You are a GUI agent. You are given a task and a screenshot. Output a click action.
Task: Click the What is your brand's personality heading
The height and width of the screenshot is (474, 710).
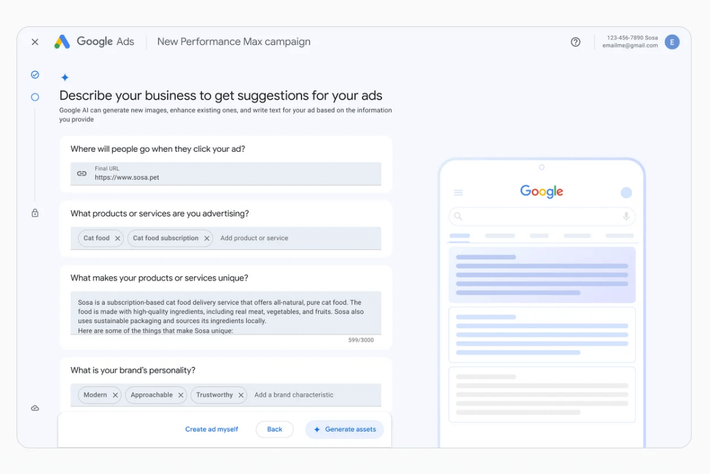coord(132,370)
